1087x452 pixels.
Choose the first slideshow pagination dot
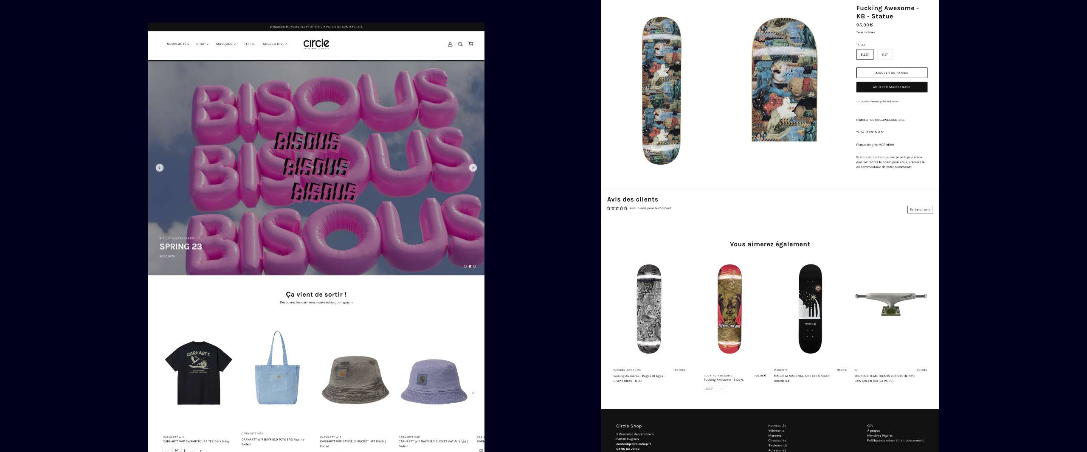coord(465,267)
